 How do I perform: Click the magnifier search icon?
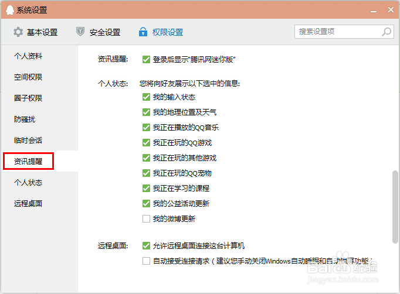(387, 32)
